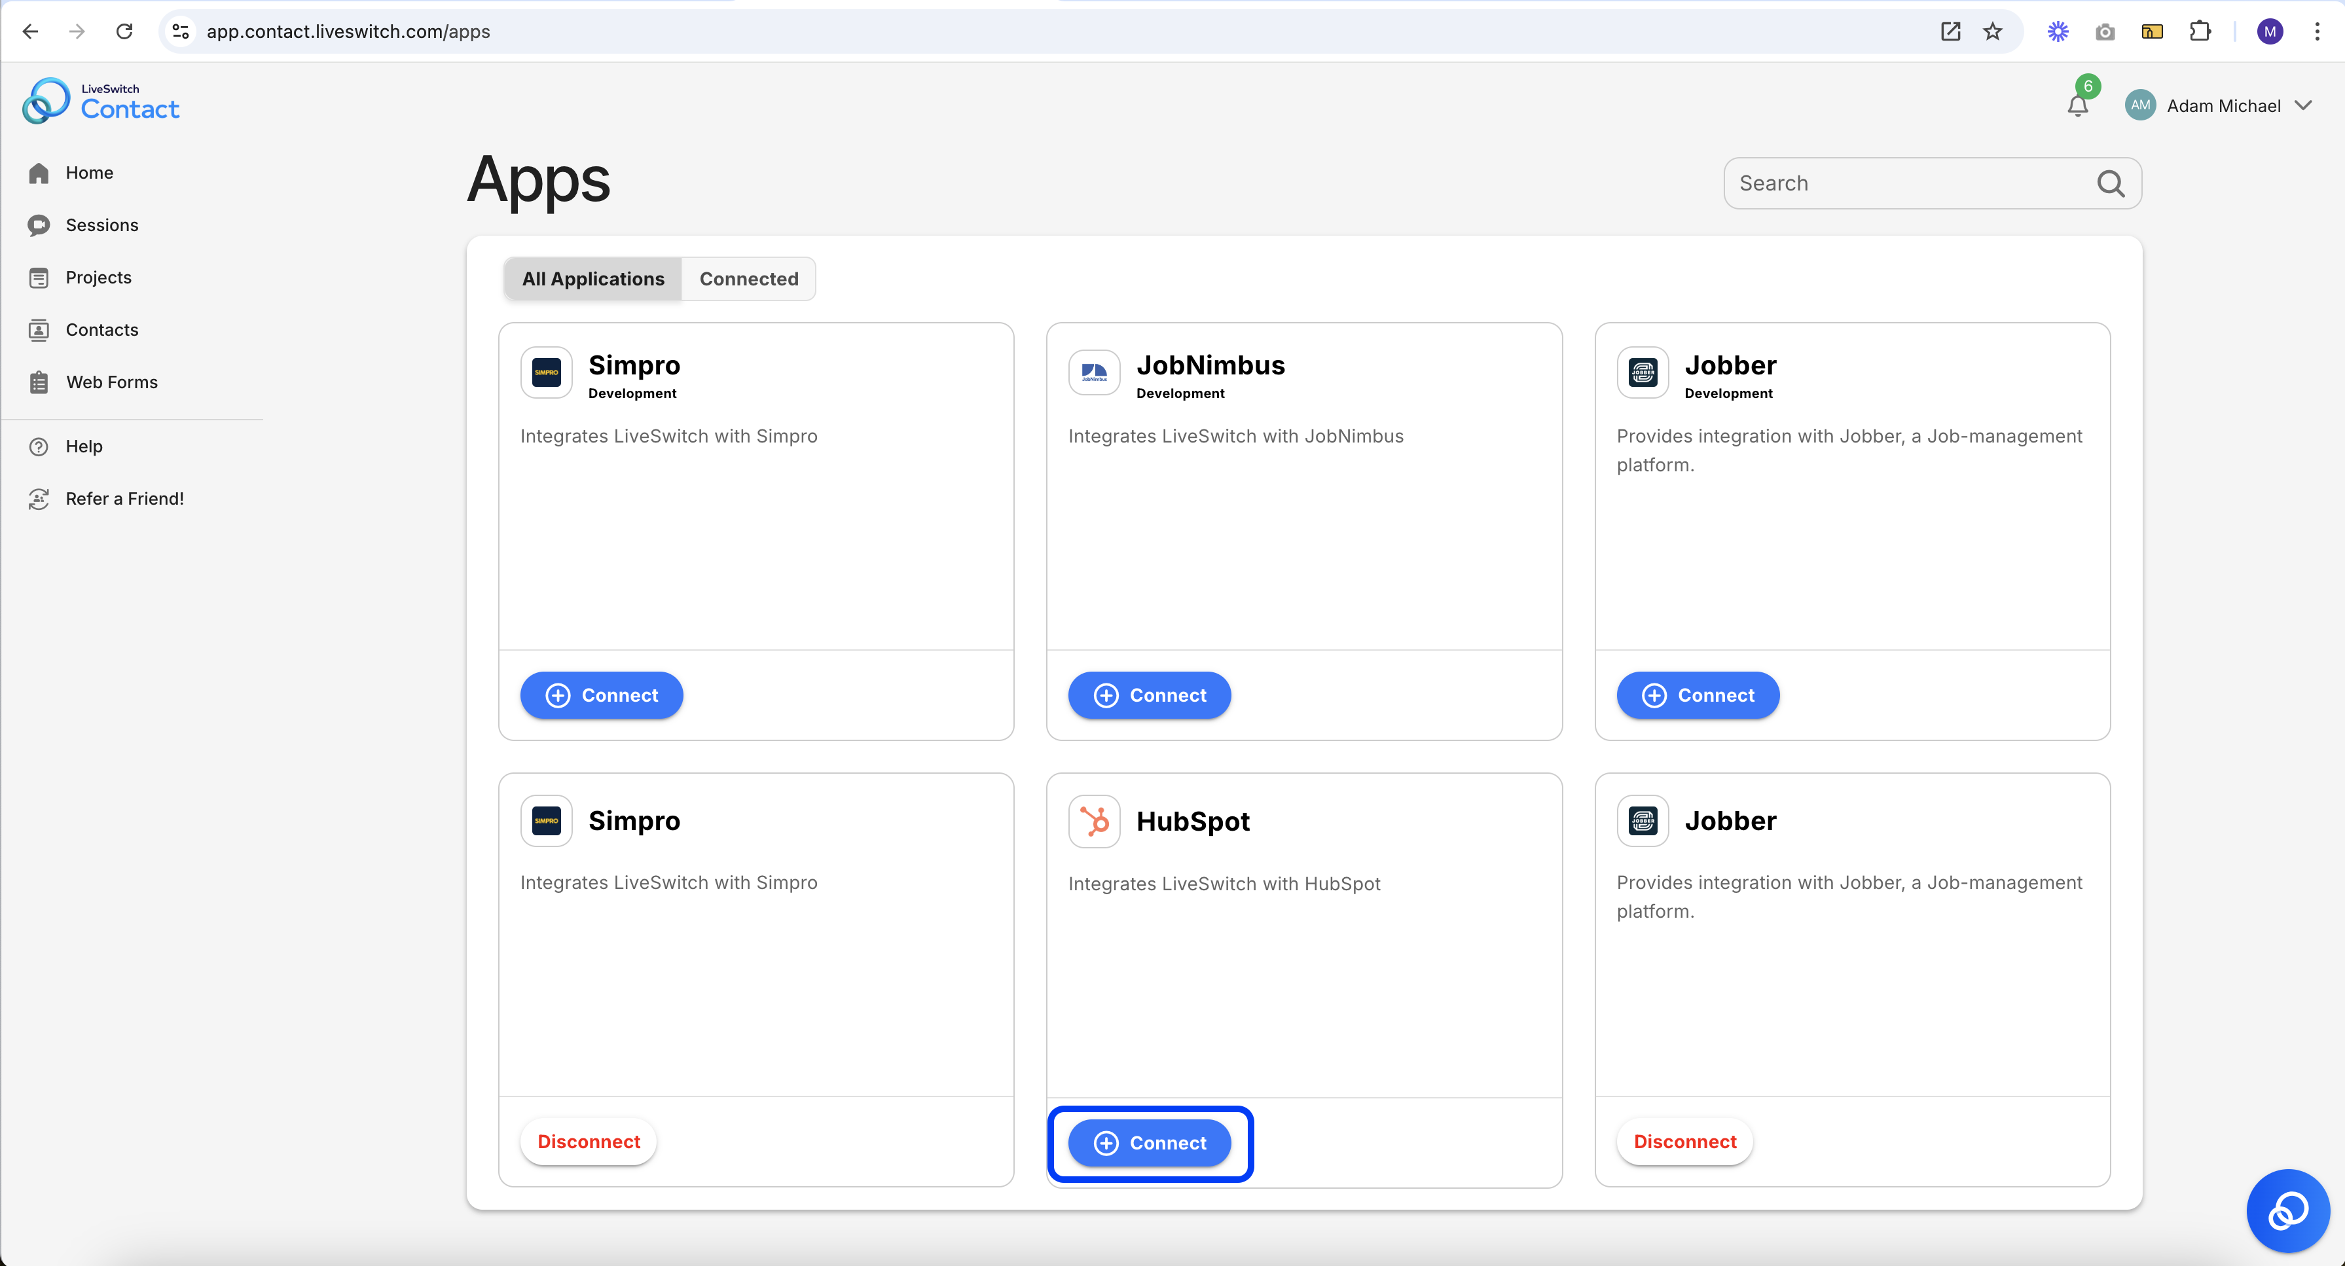Click 'Integrates LiveSwitch with HubSpot' description
The width and height of the screenshot is (2345, 1266).
(1224, 884)
